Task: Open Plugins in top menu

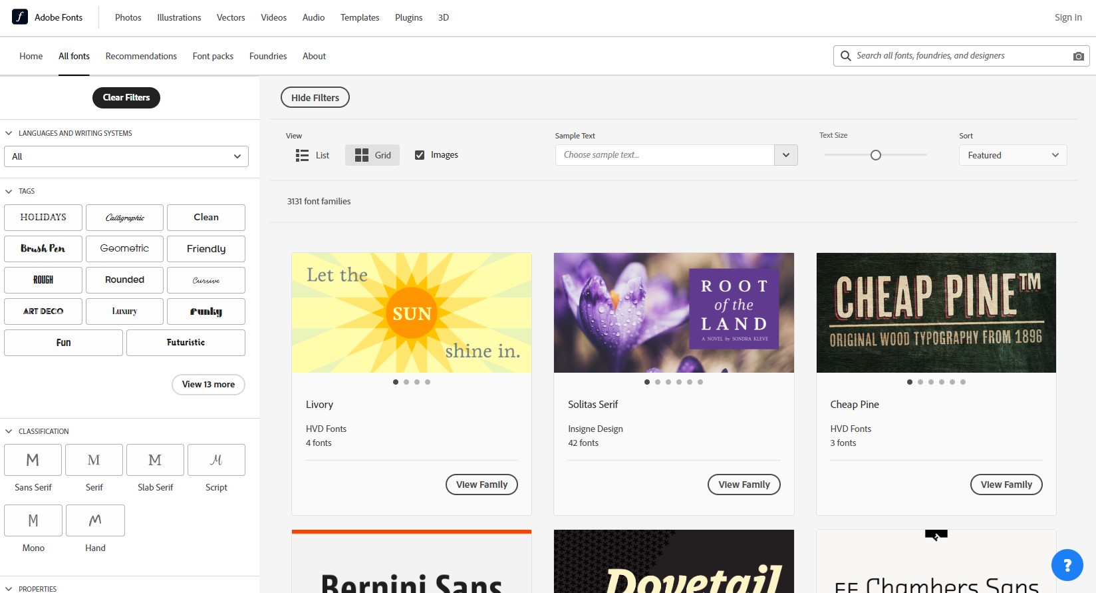Action: (408, 17)
